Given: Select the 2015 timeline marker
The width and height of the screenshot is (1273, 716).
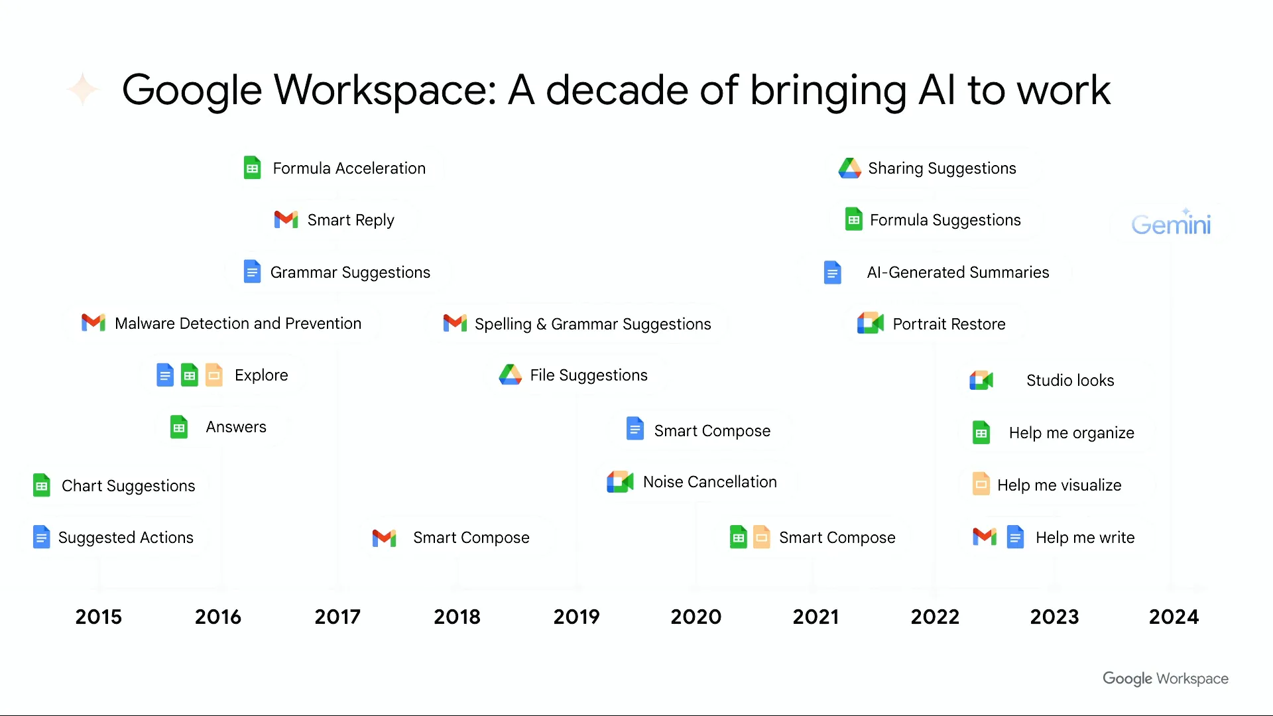Looking at the screenshot, I should (99, 617).
